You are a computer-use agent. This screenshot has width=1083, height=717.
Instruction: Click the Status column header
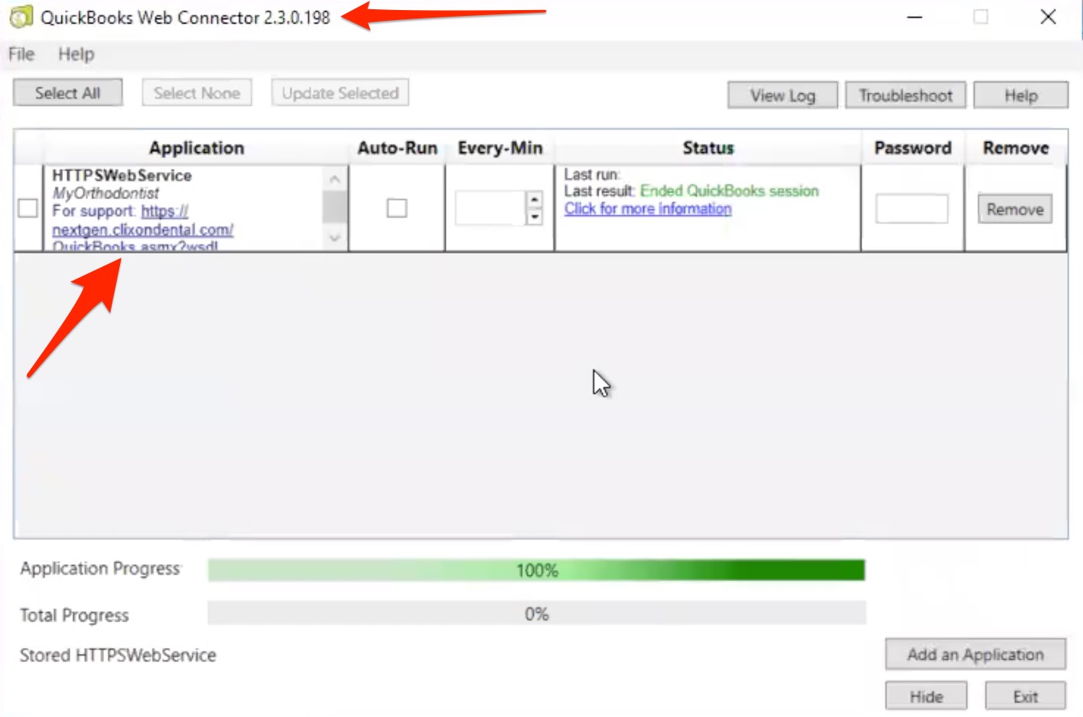point(708,148)
